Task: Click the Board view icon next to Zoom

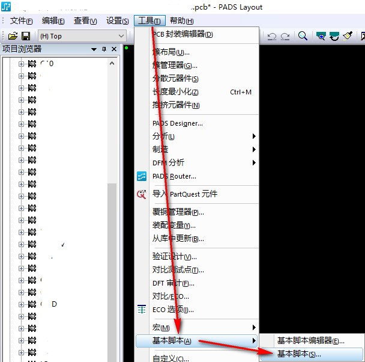Action: click(x=321, y=36)
